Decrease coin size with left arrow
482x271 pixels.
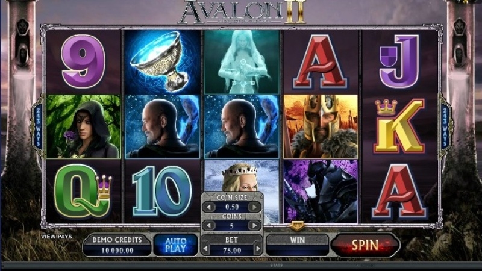pyautogui.click(x=209, y=207)
